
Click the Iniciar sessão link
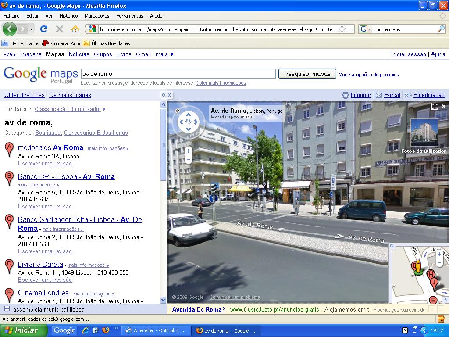click(x=409, y=54)
